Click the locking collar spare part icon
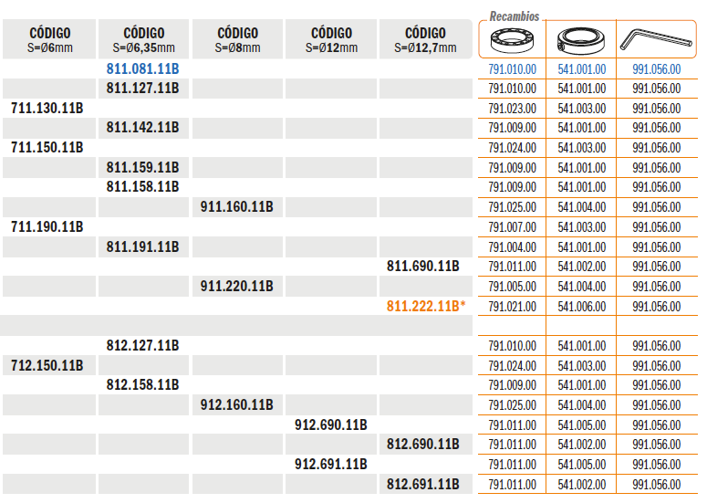707x503 pixels. (581, 40)
